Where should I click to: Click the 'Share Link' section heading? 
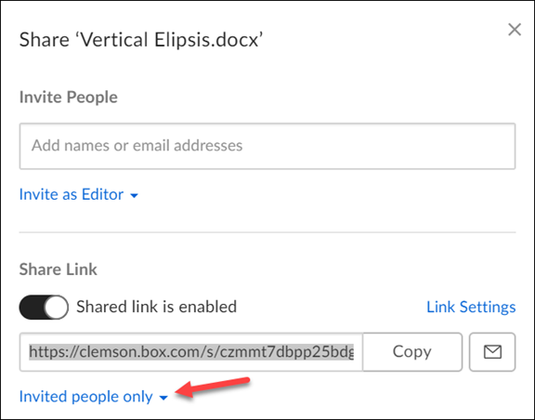click(58, 269)
